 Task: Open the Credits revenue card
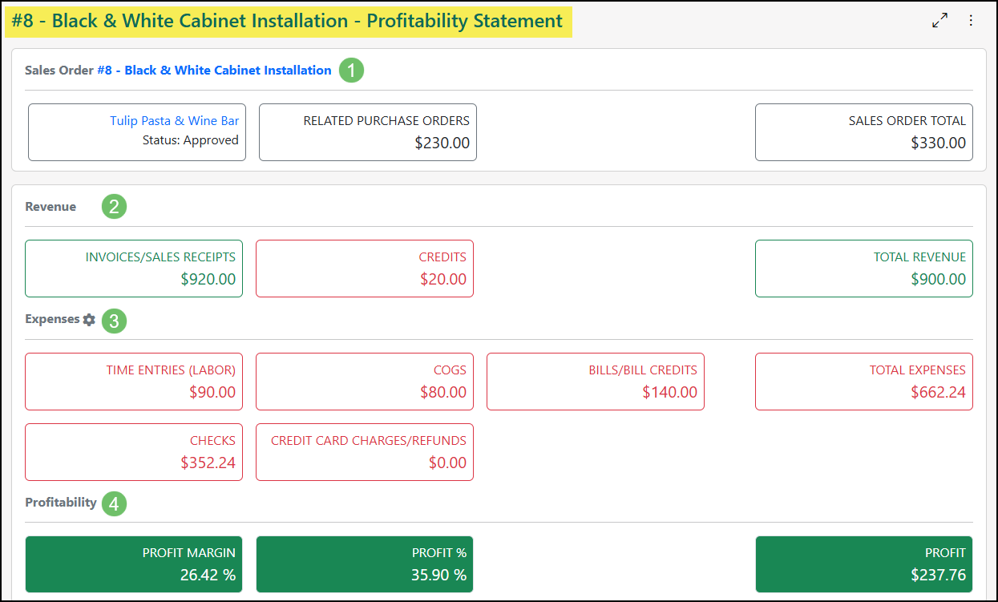pos(365,269)
